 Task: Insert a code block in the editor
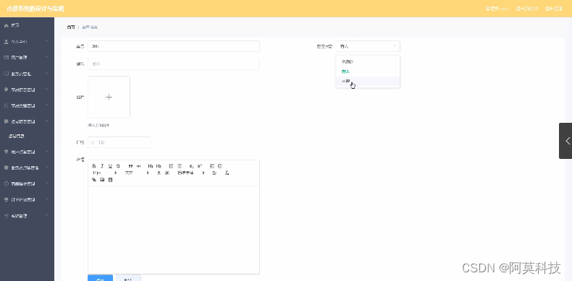point(138,166)
